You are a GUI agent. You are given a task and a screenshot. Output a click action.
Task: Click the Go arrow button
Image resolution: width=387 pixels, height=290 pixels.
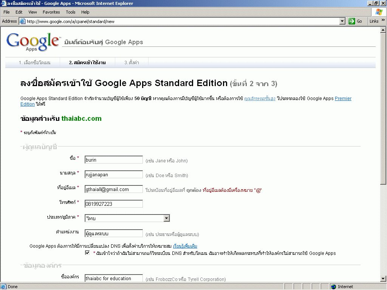click(352, 21)
